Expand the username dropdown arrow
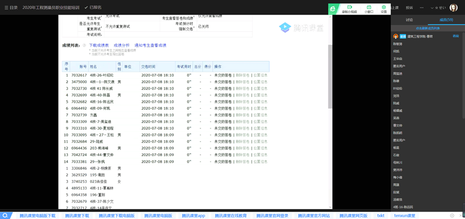 point(432,8)
